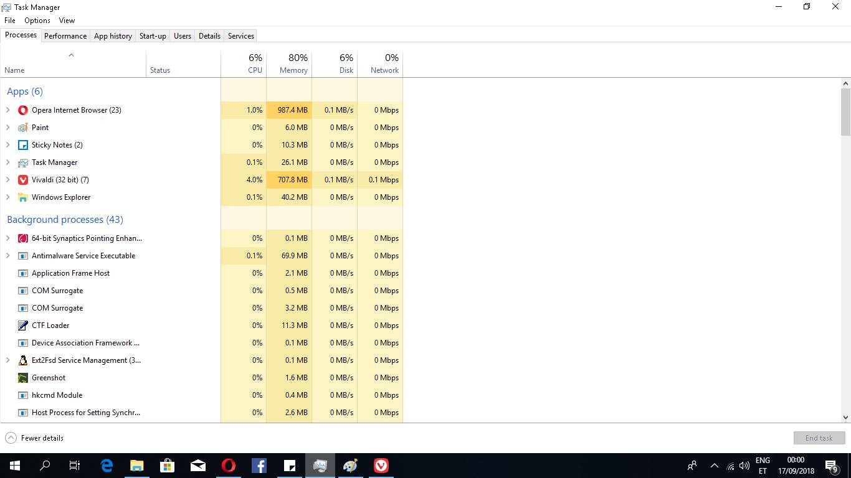Image resolution: width=851 pixels, height=478 pixels.
Task: Switch to Sticky Notes on the taskbar
Action: [x=290, y=466]
